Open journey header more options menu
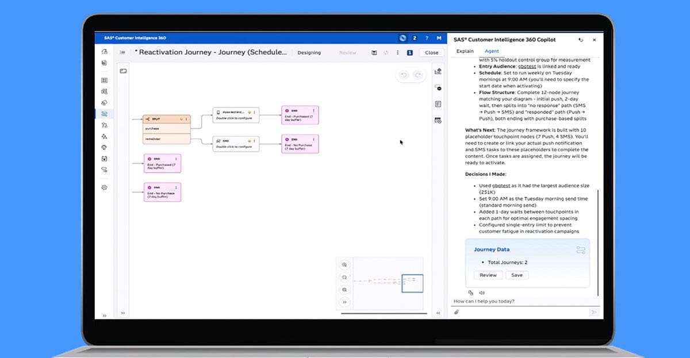Screen dimensions: 690x358 397,52
